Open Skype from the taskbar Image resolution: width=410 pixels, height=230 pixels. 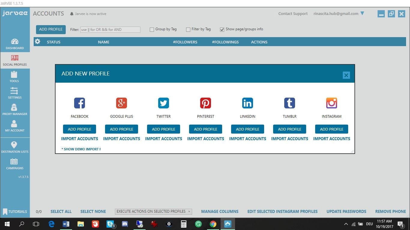[110, 224]
